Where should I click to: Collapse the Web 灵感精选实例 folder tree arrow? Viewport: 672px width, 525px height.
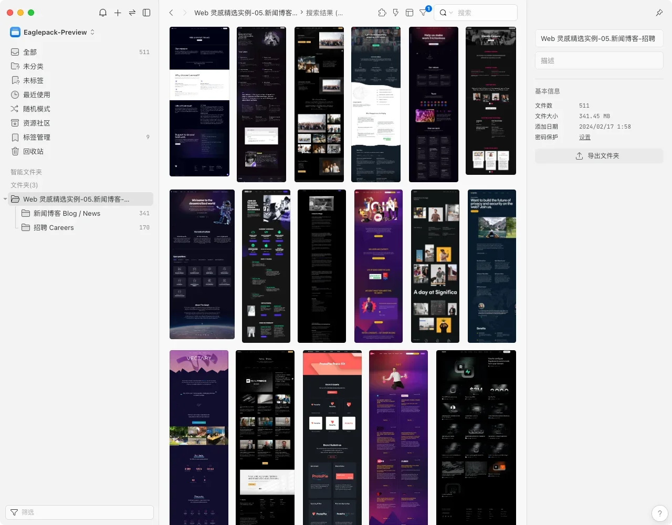[5, 199]
